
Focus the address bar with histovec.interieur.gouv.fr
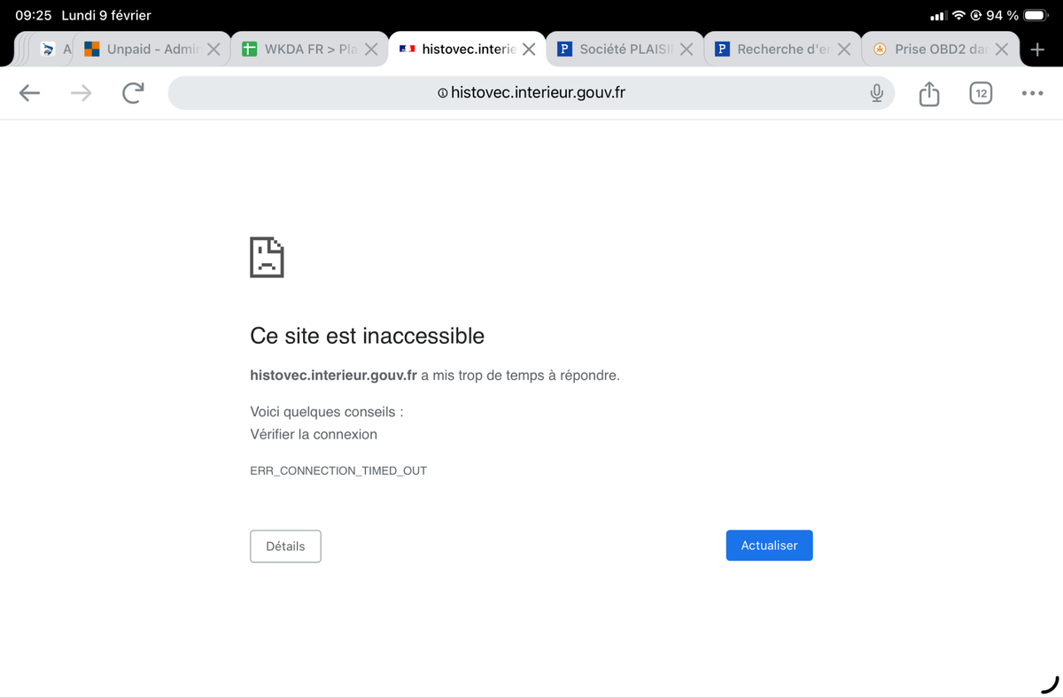(x=531, y=93)
